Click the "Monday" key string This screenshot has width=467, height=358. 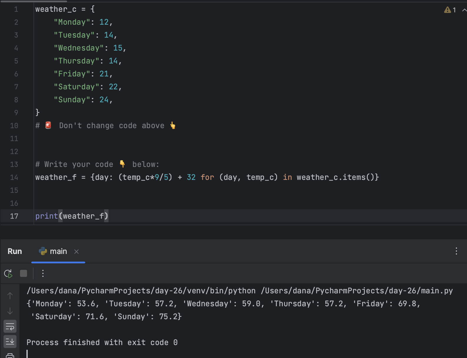pyautogui.click(x=72, y=22)
